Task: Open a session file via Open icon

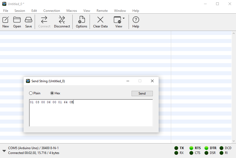Action: 17,22
